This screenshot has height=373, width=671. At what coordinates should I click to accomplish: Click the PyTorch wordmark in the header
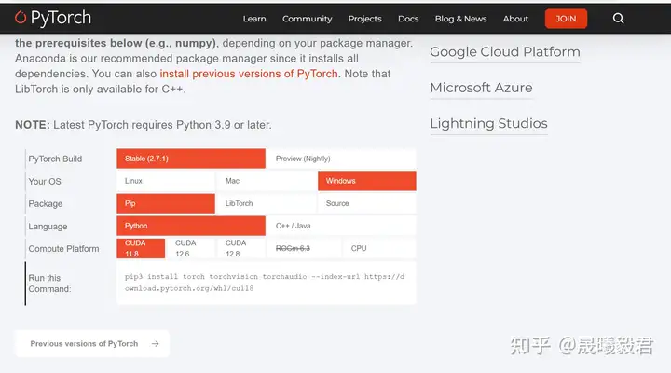(x=61, y=18)
